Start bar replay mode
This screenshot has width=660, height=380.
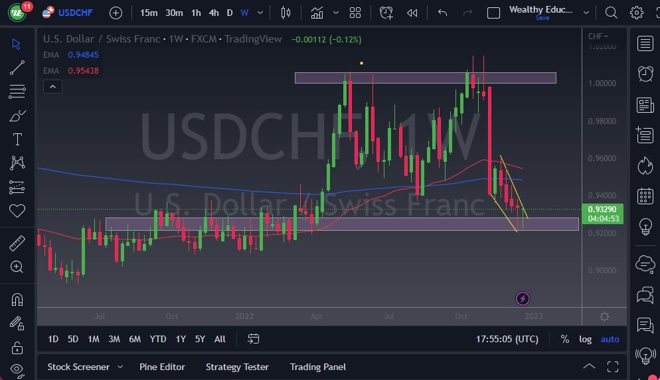click(412, 13)
